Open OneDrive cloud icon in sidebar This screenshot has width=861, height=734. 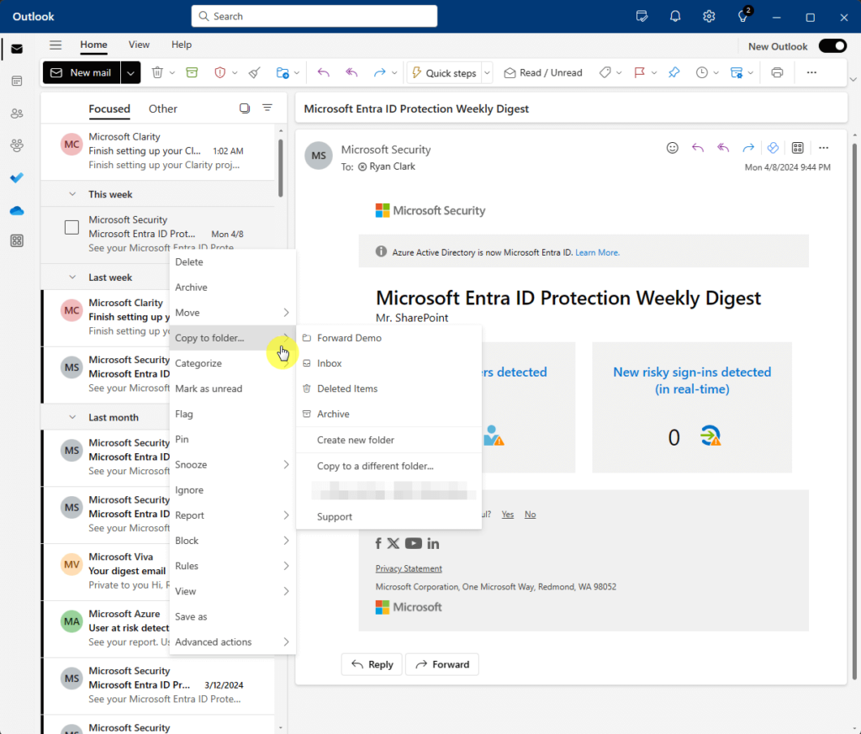pos(17,211)
